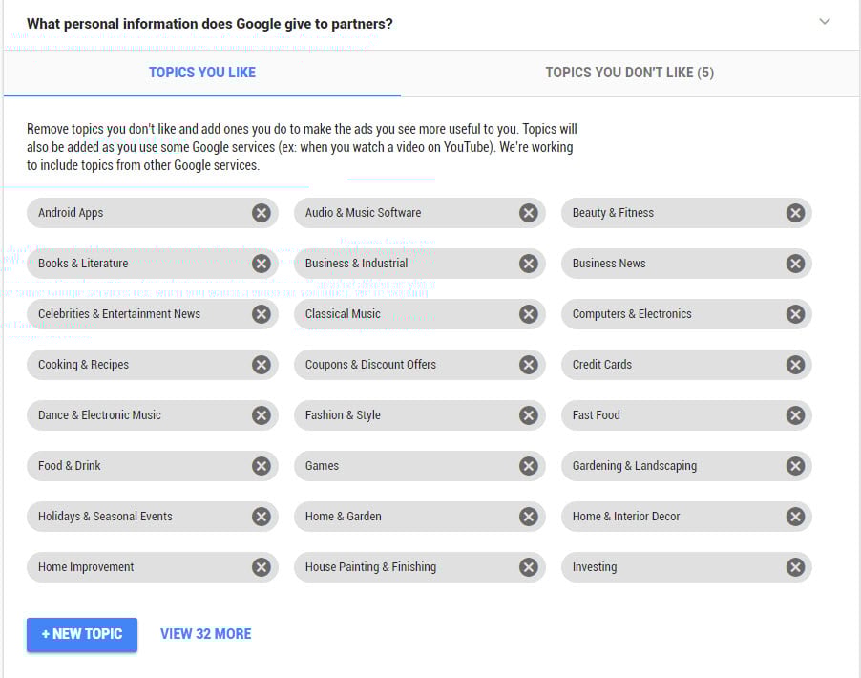Remove the Audio & Music Software topic
861x678 pixels.
tap(528, 213)
